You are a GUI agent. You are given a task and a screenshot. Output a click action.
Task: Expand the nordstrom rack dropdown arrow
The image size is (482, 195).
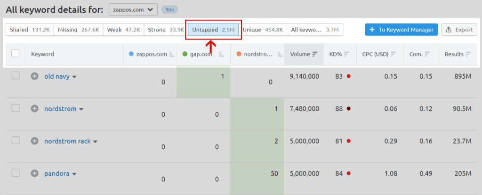pos(95,141)
